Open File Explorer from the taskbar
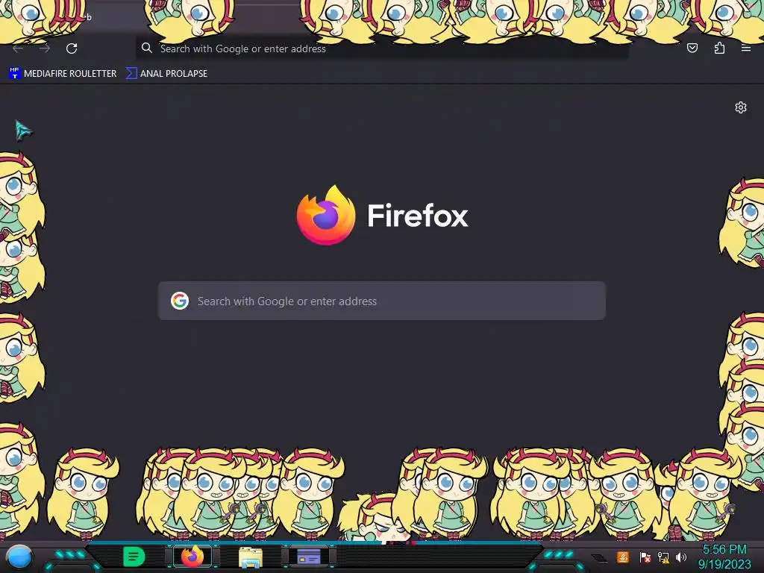This screenshot has width=764, height=573. pos(251,557)
